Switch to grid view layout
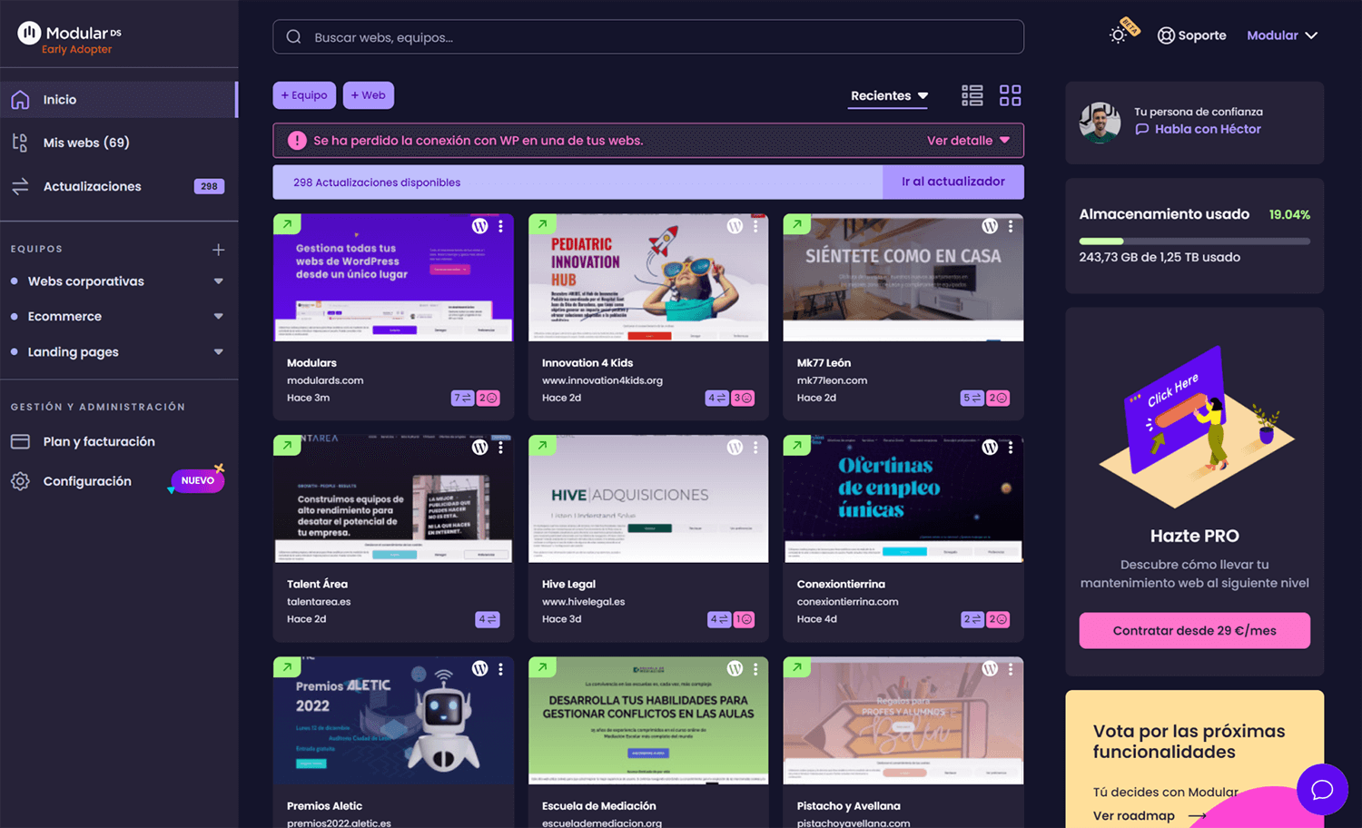1362x828 pixels. [1010, 95]
